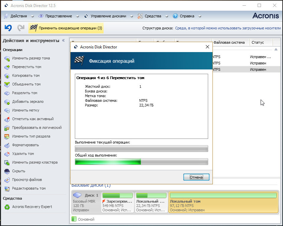
Task: Expand dropdown arrow next to Действия
Action: click(x=32, y=16)
